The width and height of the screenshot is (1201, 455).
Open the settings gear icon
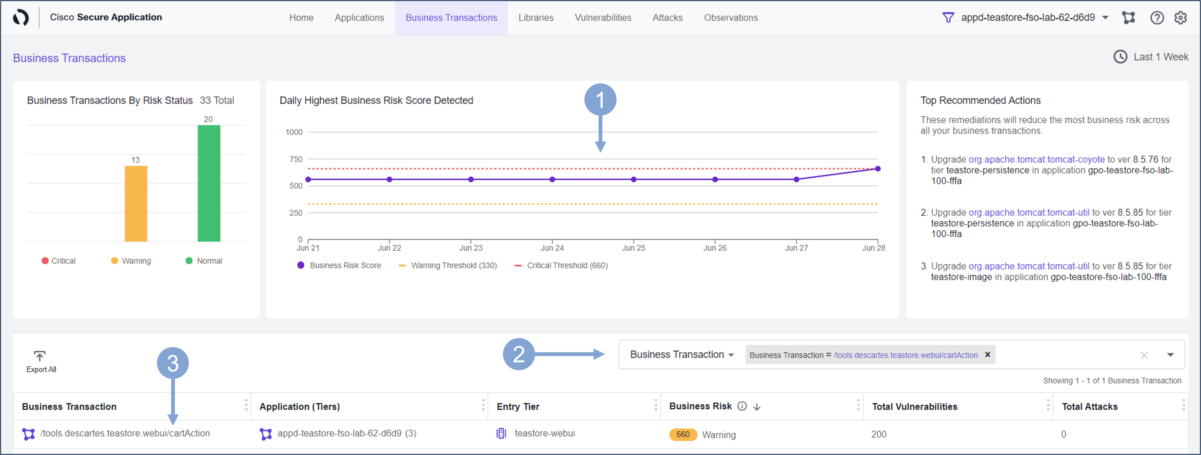(x=1181, y=18)
